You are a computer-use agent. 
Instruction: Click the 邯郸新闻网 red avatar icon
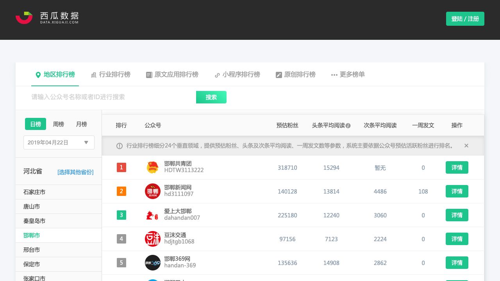[x=152, y=191]
